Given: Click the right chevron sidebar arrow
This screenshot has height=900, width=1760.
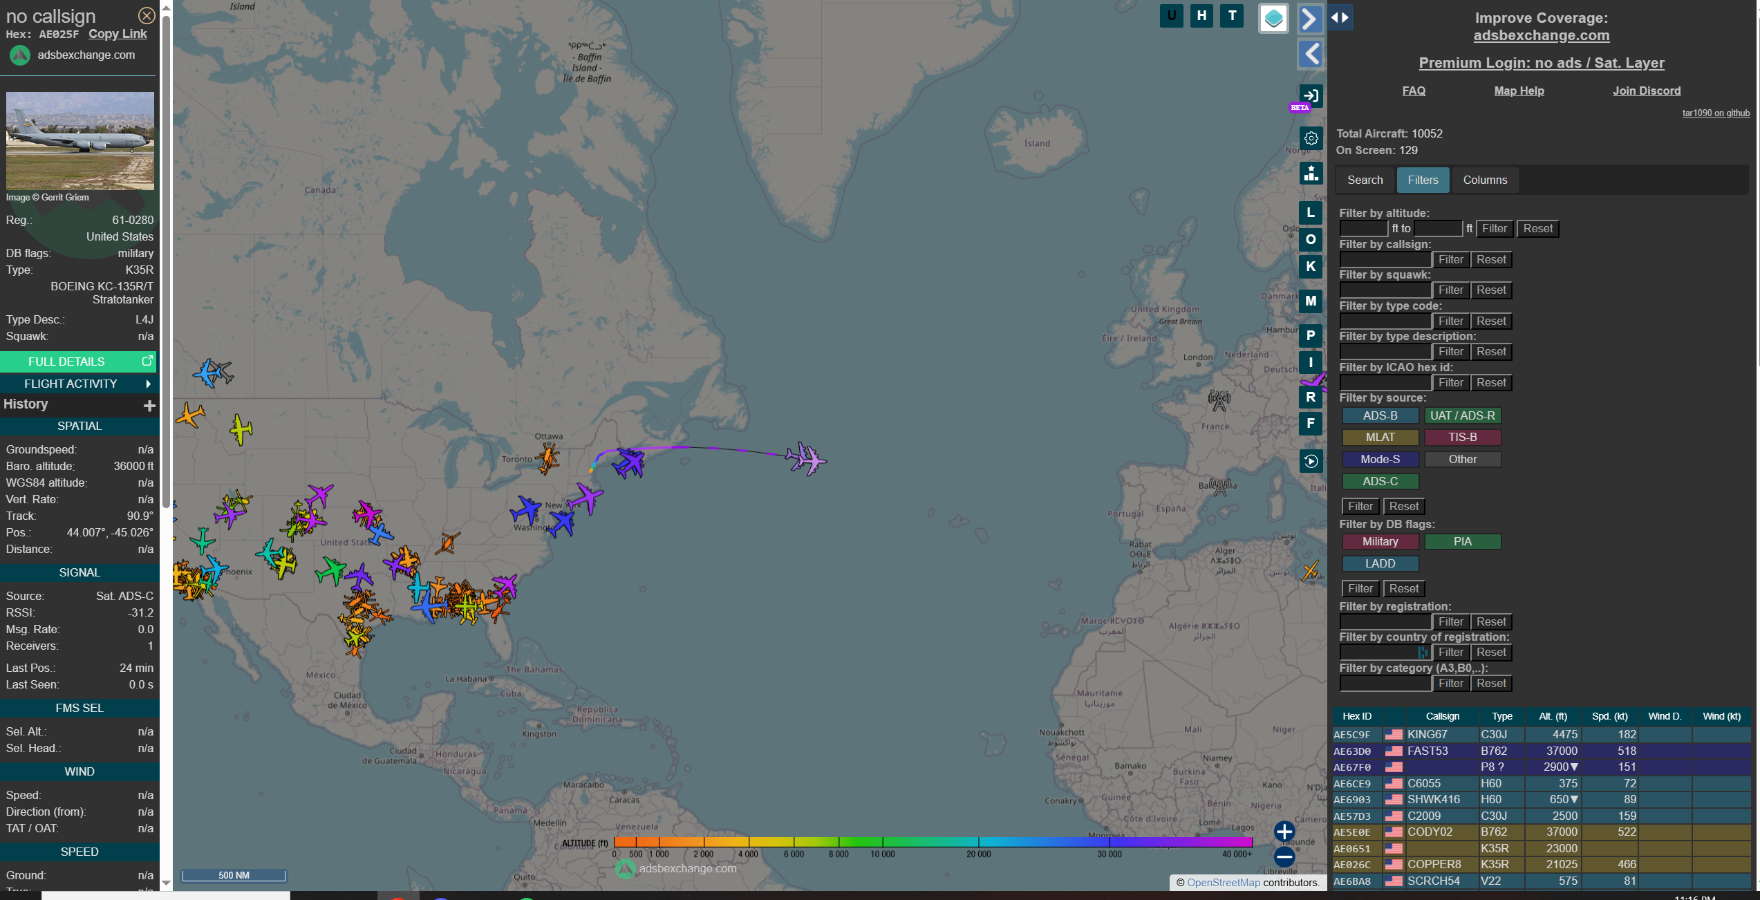Looking at the screenshot, I should pos(1311,19).
